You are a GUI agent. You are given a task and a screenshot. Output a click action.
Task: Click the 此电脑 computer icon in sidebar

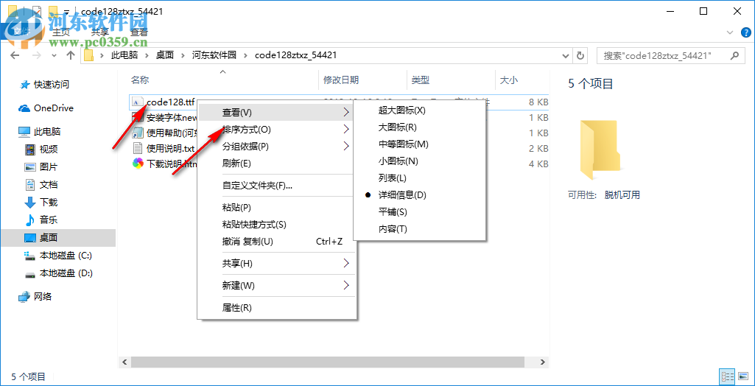point(24,131)
